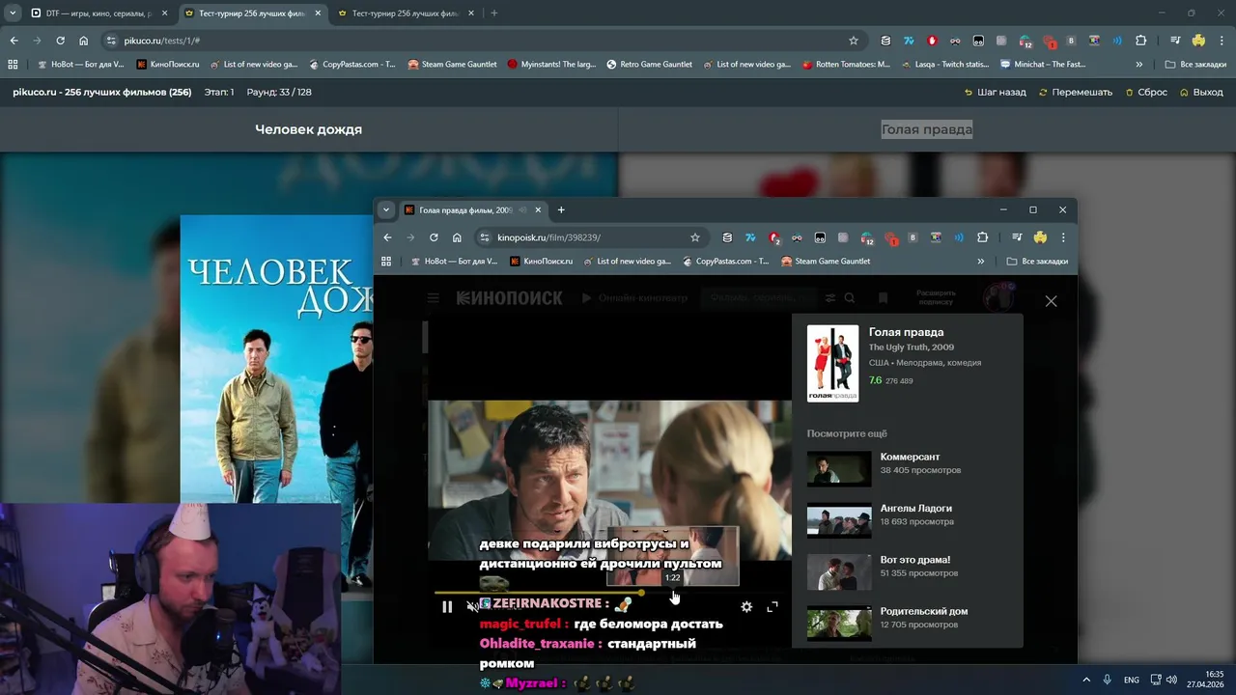Open home page in Kinopoisk window

(457, 237)
